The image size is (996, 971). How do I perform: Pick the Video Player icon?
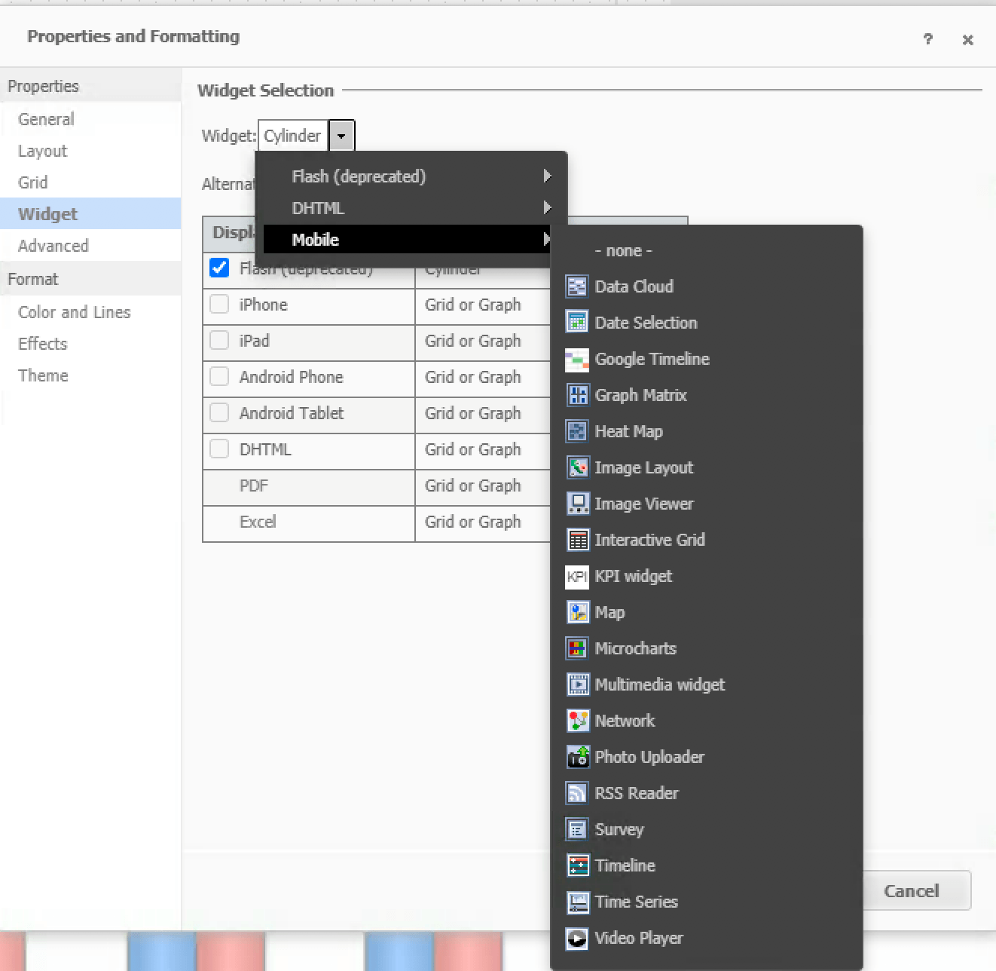pos(577,938)
